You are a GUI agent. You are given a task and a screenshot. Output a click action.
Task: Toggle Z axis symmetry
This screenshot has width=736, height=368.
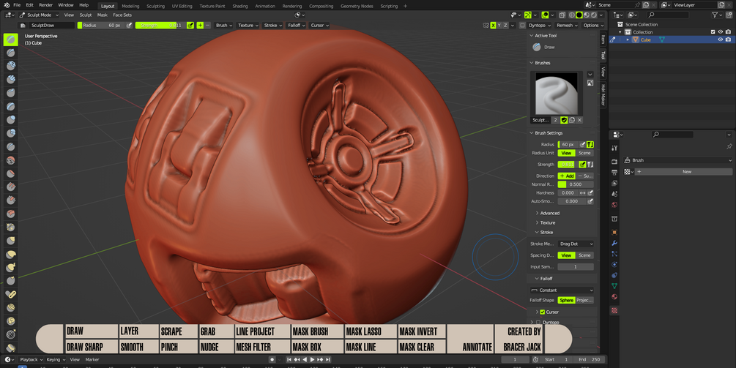pyautogui.click(x=505, y=26)
